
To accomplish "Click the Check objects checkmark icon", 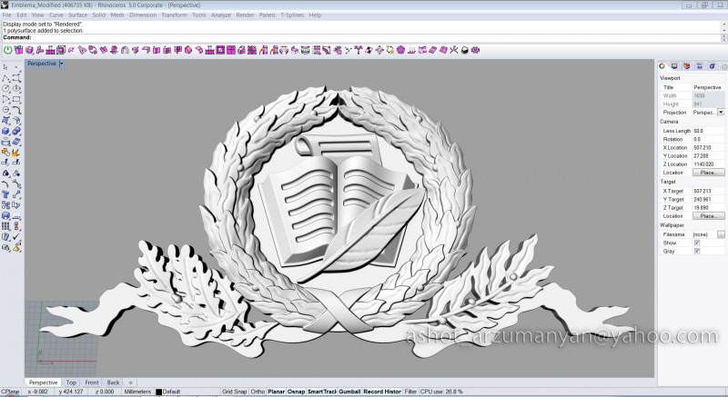I will [x=16, y=237].
